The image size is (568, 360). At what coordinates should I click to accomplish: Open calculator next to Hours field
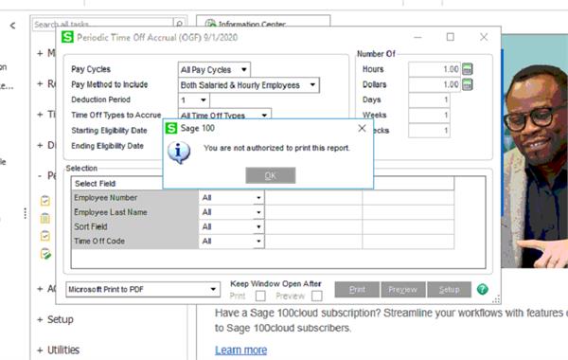pos(468,69)
